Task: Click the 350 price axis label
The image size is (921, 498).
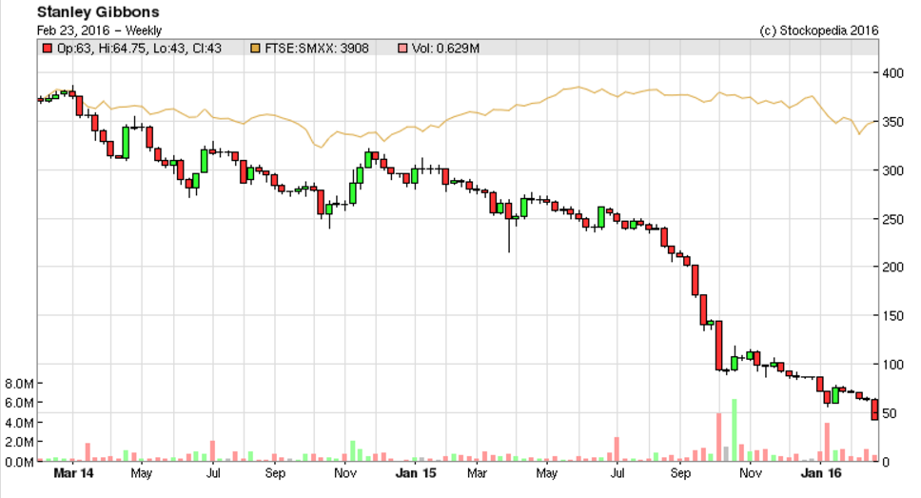Action: pyautogui.click(x=892, y=122)
